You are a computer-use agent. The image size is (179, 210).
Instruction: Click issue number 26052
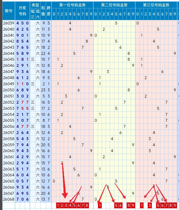pos(9,102)
